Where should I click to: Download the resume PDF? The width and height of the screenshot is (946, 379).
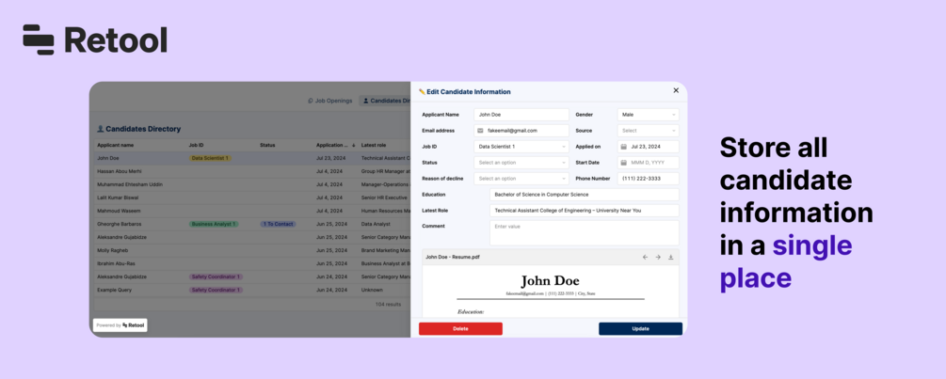670,258
